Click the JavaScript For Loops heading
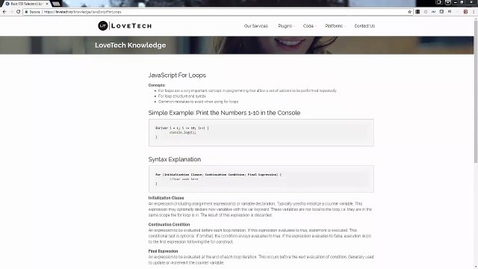Screen dimensions: 478x269 click(177, 75)
